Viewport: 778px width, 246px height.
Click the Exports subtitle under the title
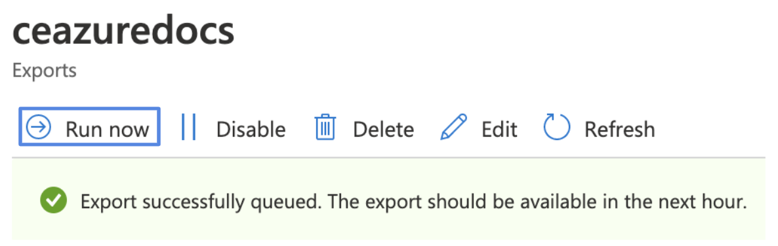(x=44, y=71)
